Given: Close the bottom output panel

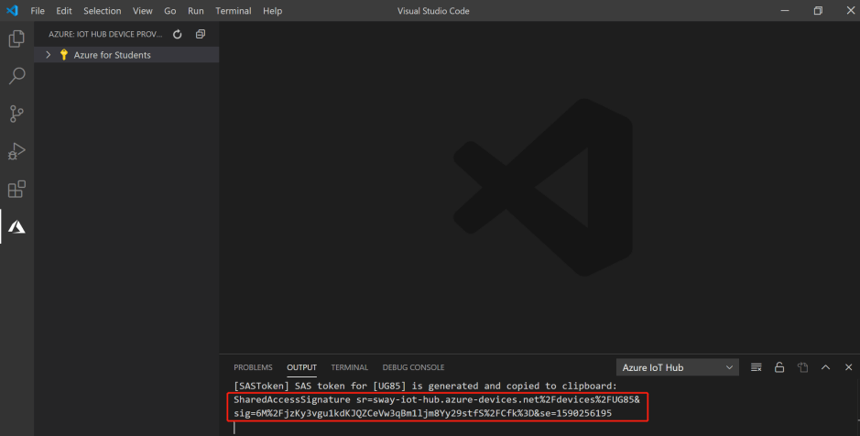Looking at the screenshot, I should (x=846, y=367).
